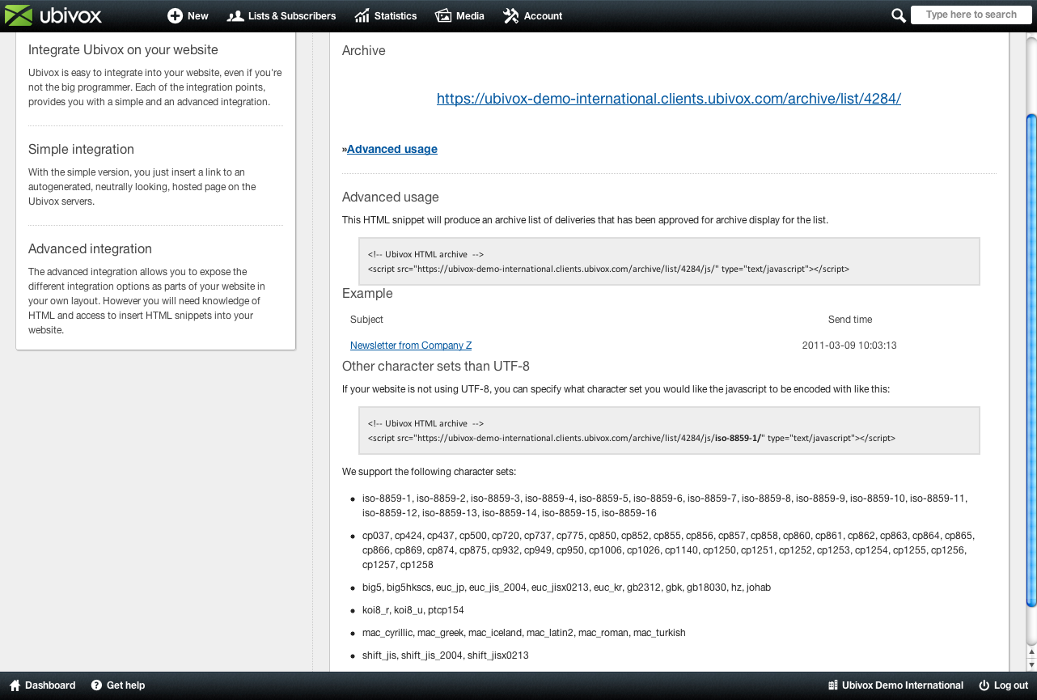1037x700 pixels.
Task: Click the 'mac_cyrillic, mac_greek' list item
Action: pos(524,633)
